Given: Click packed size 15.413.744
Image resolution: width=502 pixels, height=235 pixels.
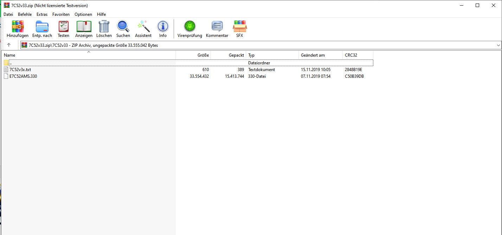Looking at the screenshot, I should pyautogui.click(x=234, y=76).
